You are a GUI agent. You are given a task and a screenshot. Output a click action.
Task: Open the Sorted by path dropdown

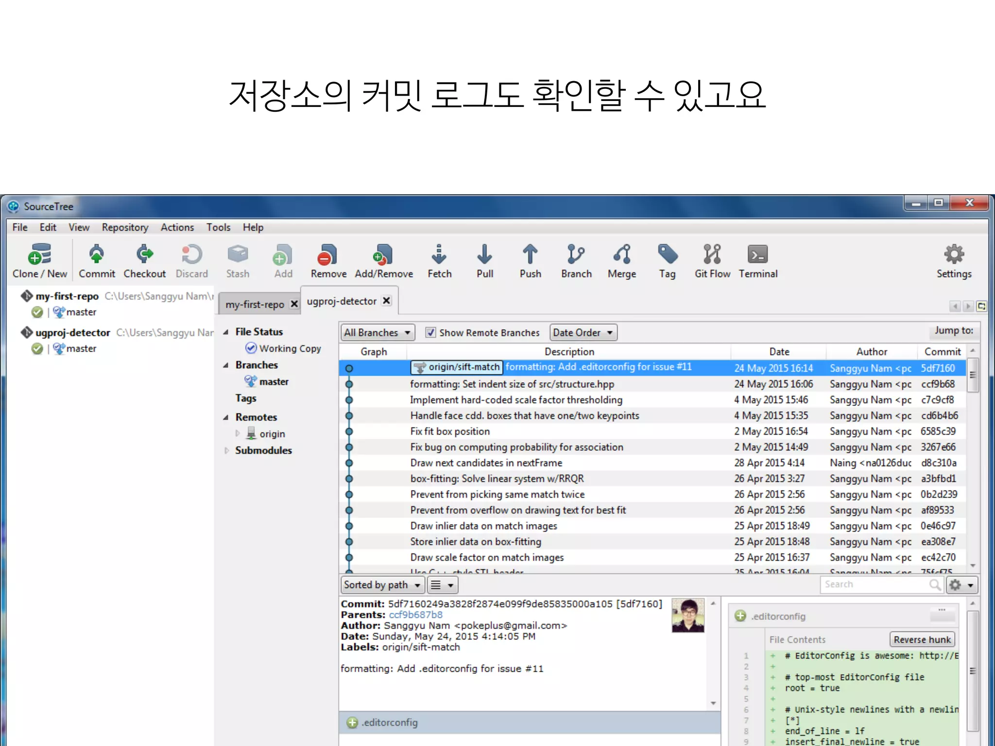tap(382, 585)
